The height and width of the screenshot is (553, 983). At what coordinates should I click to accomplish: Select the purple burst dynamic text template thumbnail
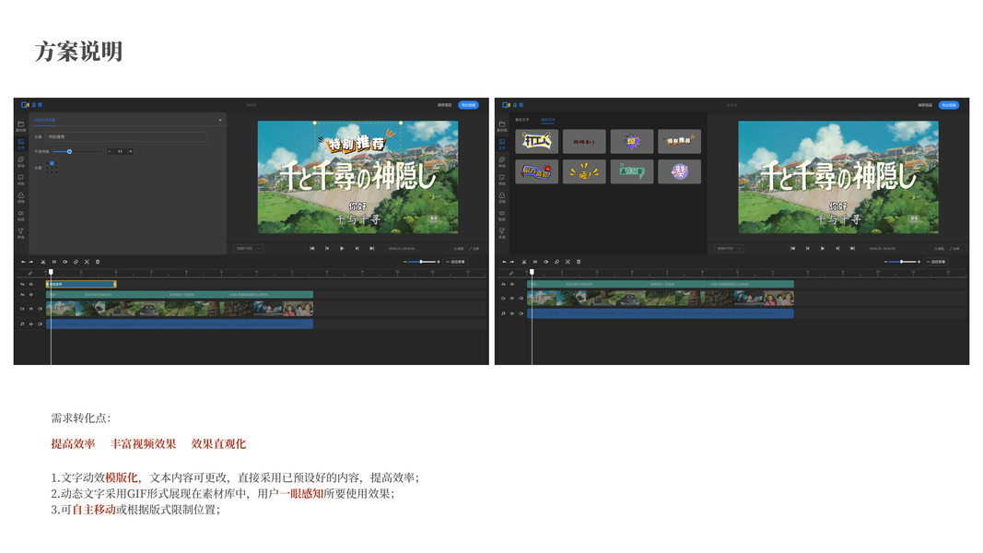(631, 142)
